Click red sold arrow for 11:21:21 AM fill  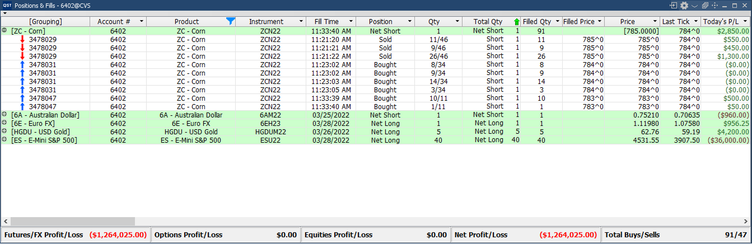click(22, 48)
